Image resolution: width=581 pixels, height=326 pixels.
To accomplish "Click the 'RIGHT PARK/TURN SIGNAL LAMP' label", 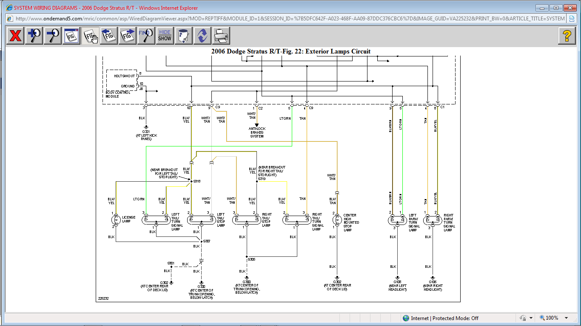I will [x=449, y=223].
